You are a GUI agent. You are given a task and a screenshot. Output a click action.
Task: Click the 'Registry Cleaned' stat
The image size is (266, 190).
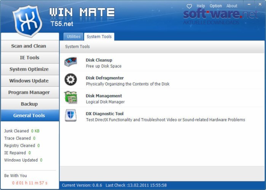22,146
